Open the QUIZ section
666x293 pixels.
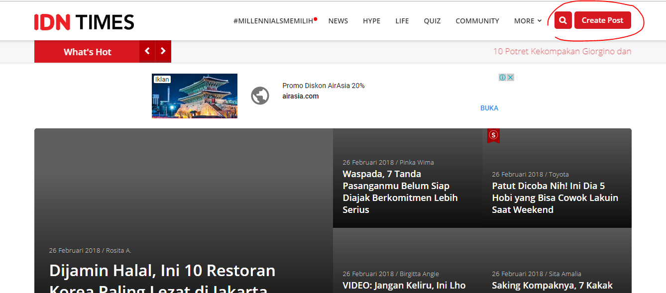point(432,21)
